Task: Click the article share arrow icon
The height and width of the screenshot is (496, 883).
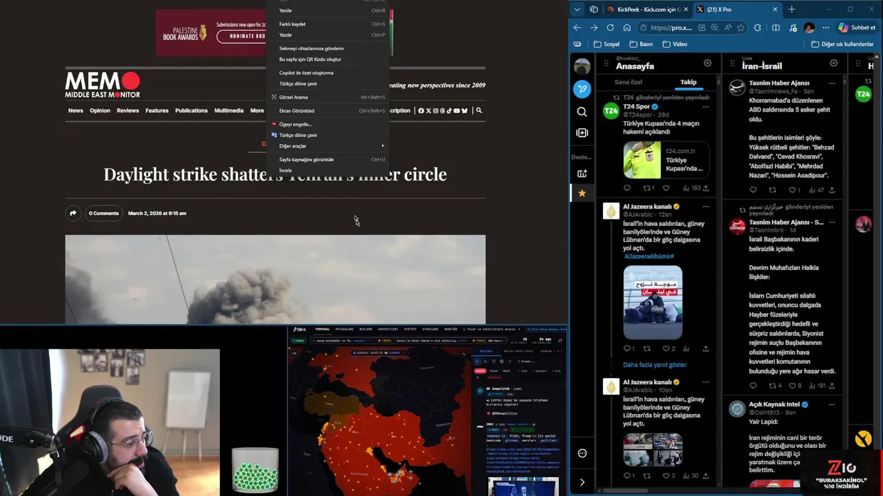Action: pyautogui.click(x=73, y=213)
